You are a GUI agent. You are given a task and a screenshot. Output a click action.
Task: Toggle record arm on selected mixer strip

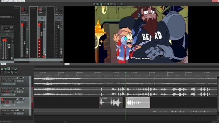point(39,9)
